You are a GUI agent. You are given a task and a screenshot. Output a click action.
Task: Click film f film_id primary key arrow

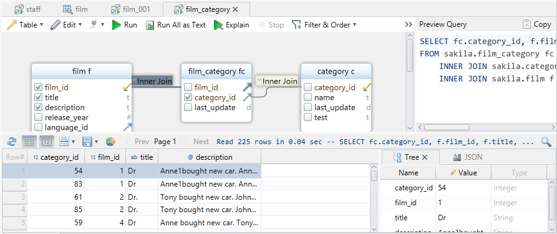(x=127, y=87)
